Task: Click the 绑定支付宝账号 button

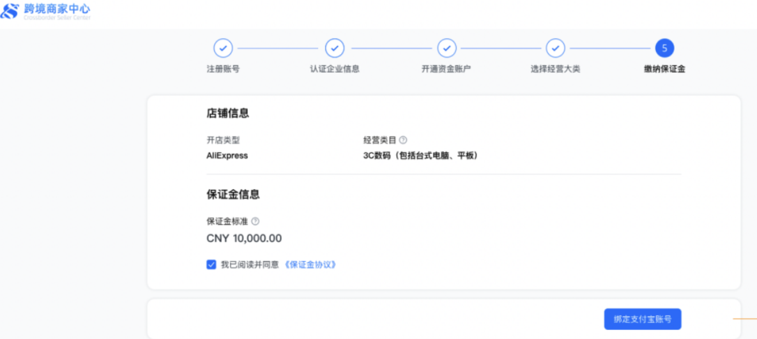Action: pyautogui.click(x=643, y=319)
